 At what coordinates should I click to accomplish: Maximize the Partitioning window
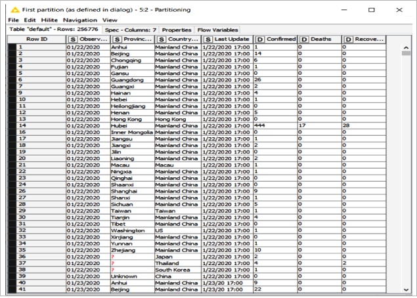click(x=372, y=10)
